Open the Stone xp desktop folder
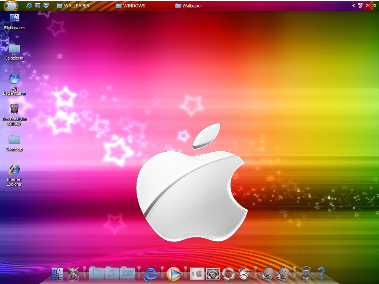The width and height of the screenshot is (379, 284). click(x=14, y=143)
